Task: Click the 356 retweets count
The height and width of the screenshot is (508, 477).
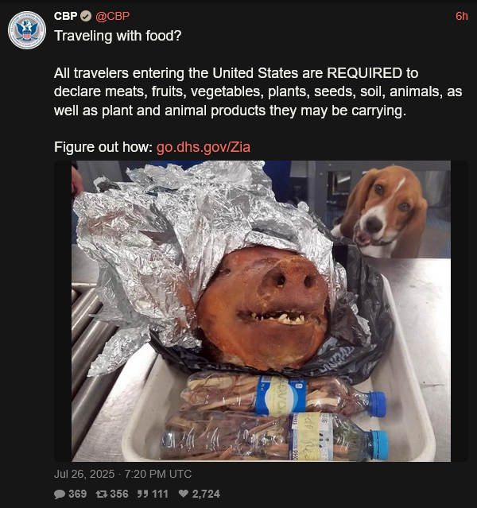Action: pyautogui.click(x=119, y=494)
